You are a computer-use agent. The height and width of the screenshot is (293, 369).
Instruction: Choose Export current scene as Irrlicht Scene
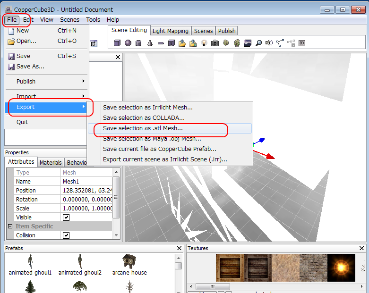(170, 159)
